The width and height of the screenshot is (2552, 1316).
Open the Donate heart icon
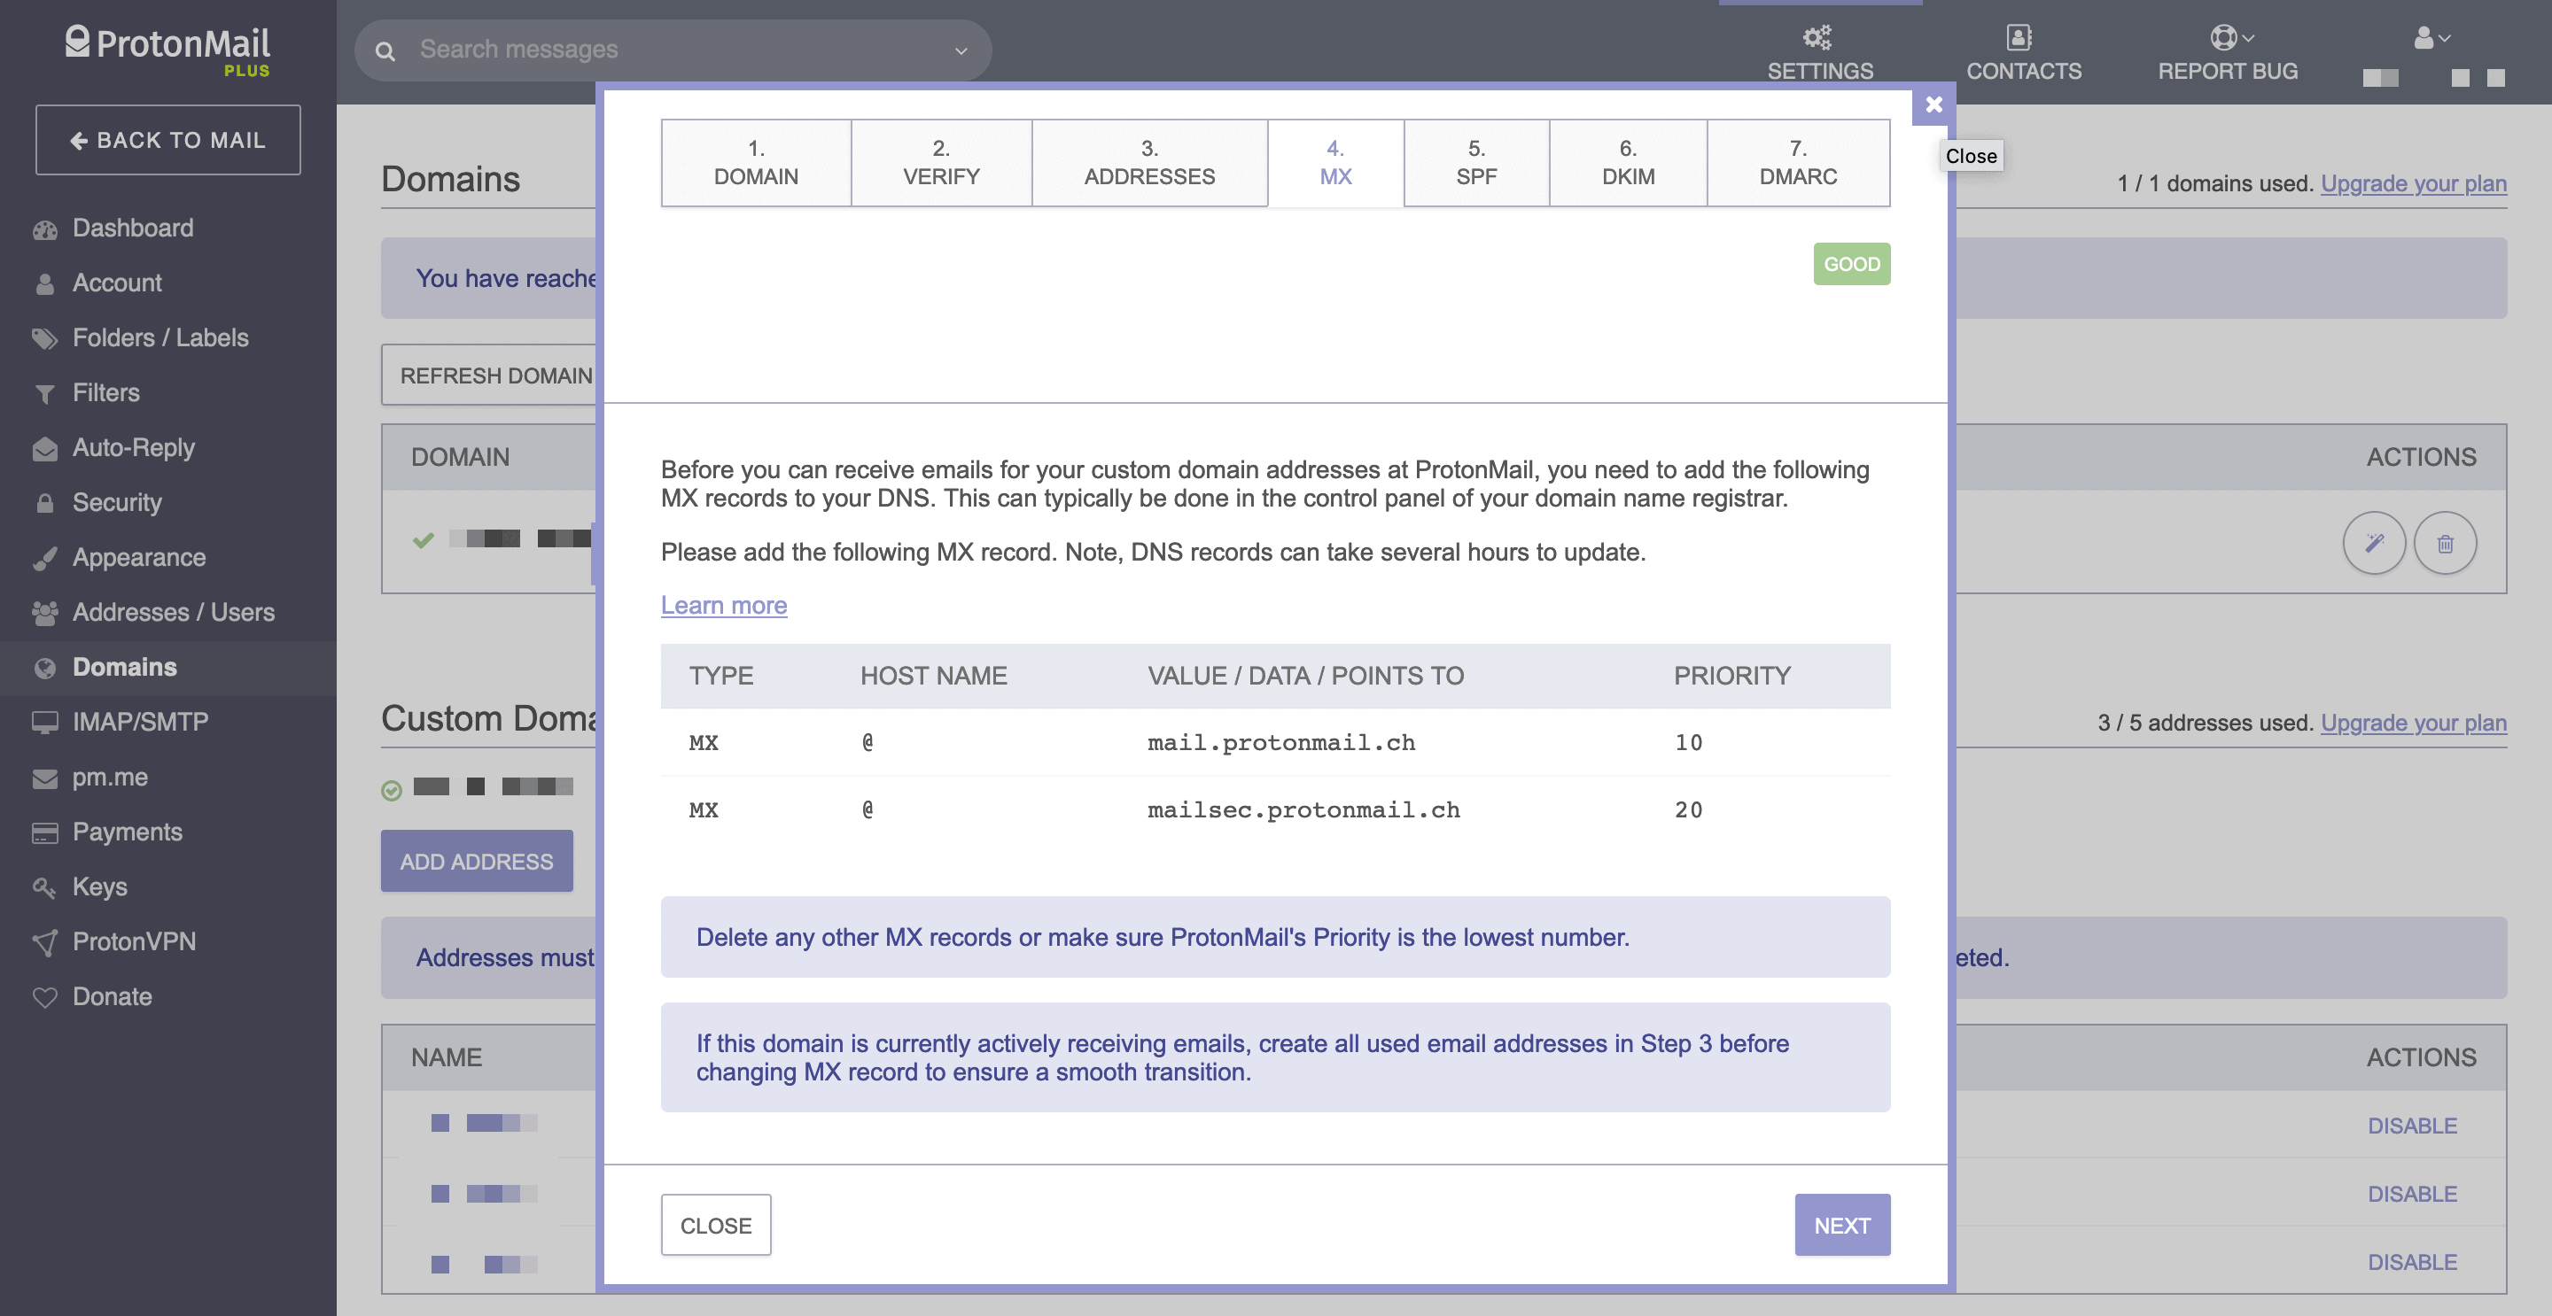tap(44, 997)
